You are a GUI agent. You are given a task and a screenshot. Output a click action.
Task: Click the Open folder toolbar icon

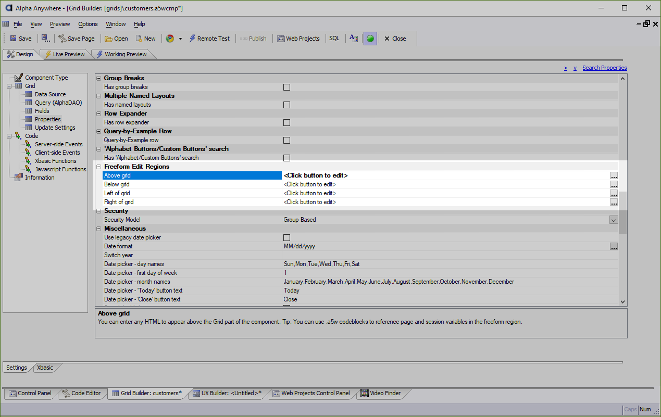(x=116, y=39)
